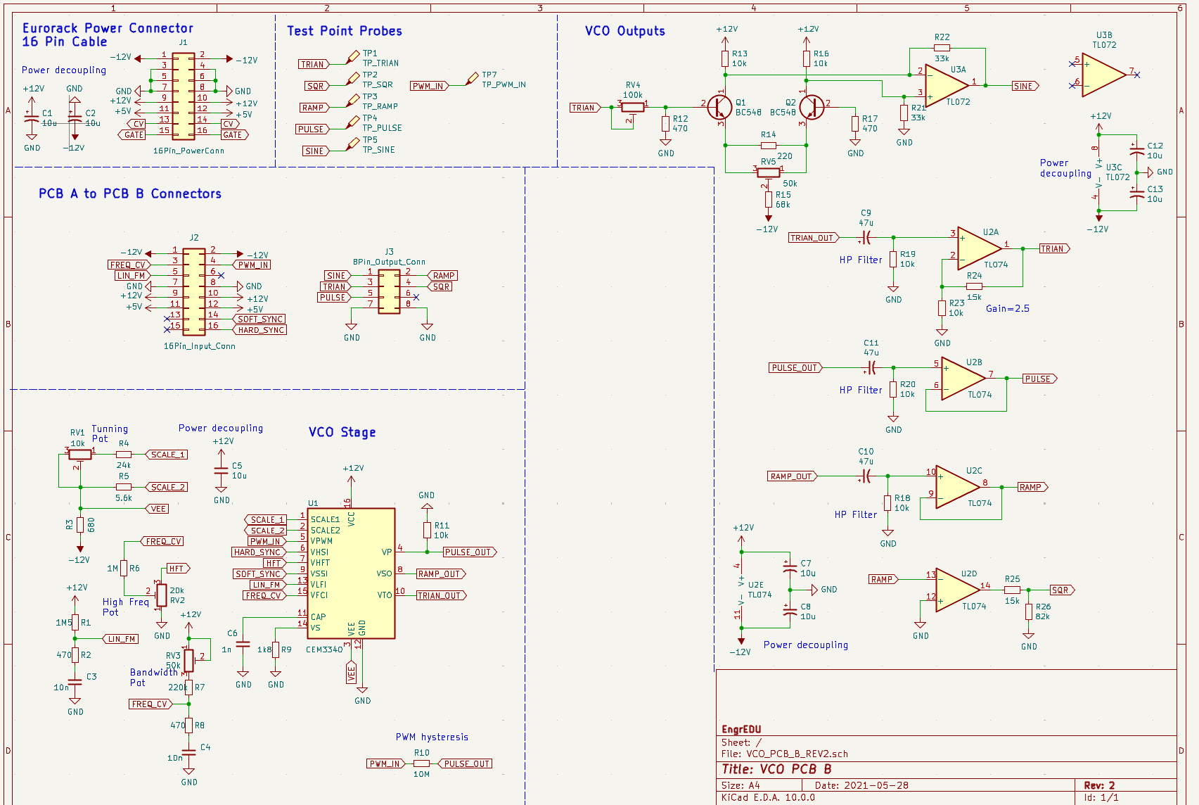Select the TP5 TP_SINE test probe
This screenshot has height=805, width=1199.
[353, 143]
